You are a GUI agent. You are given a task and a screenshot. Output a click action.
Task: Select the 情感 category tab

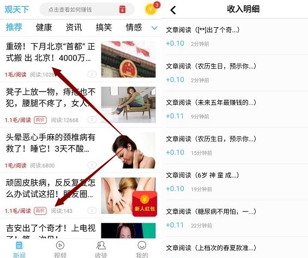134,27
